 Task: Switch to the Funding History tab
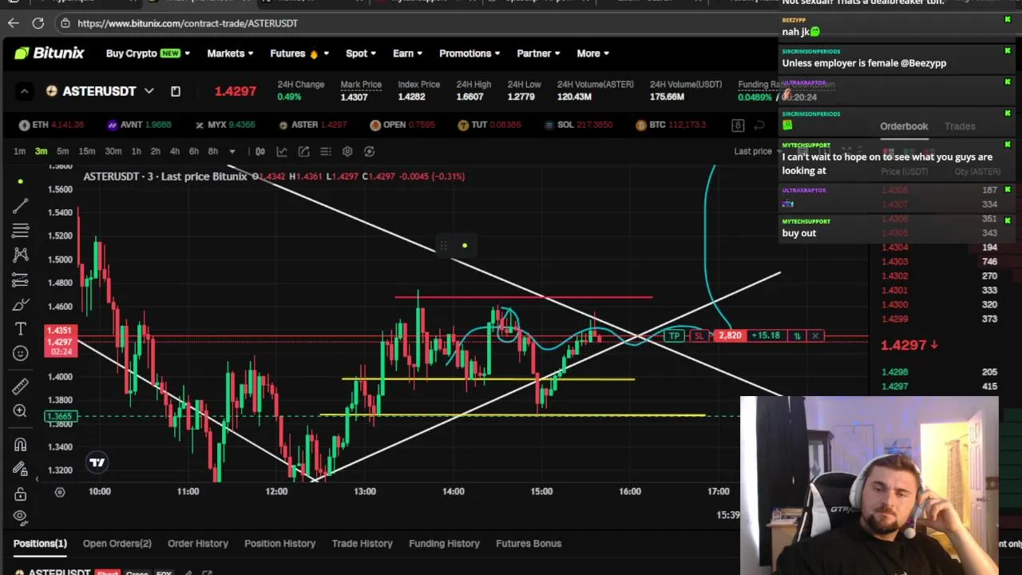[445, 543]
